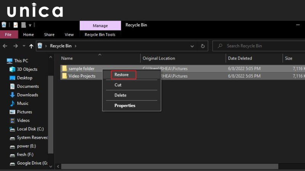The image size is (305, 171).
Task: Open the Music folder in sidebar
Action: (22, 103)
